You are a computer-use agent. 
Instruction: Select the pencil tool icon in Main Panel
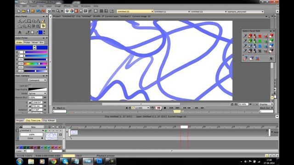(x=28, y=33)
